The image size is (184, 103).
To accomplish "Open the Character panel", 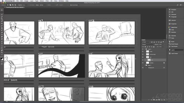I will (172, 14).
